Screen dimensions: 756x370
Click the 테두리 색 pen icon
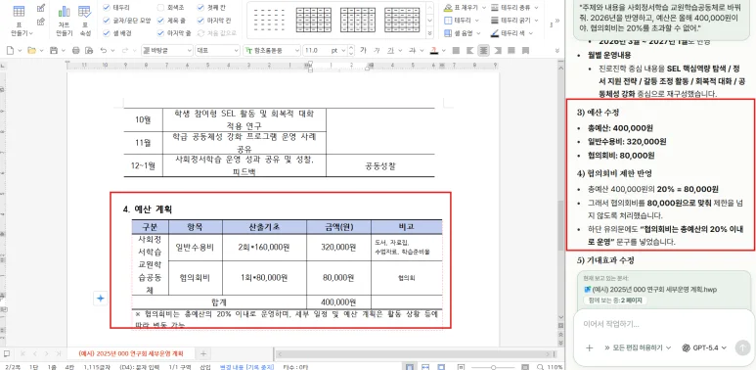pyautogui.click(x=495, y=33)
